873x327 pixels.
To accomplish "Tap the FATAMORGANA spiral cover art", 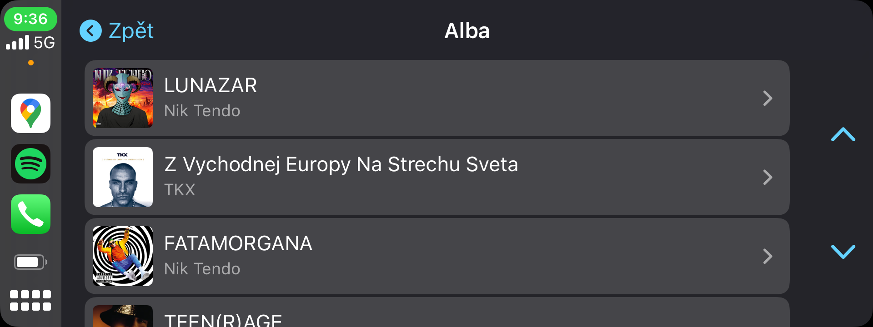I will [x=123, y=256].
